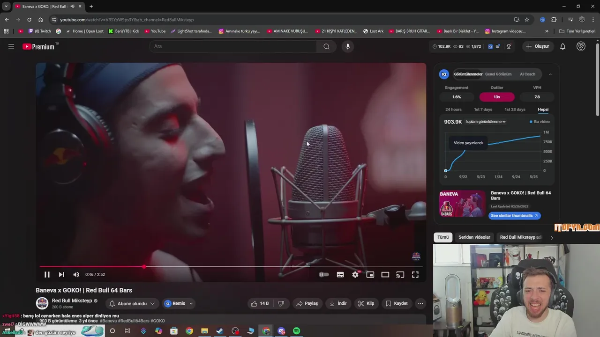Like the video with 14 B likes

tap(260, 304)
